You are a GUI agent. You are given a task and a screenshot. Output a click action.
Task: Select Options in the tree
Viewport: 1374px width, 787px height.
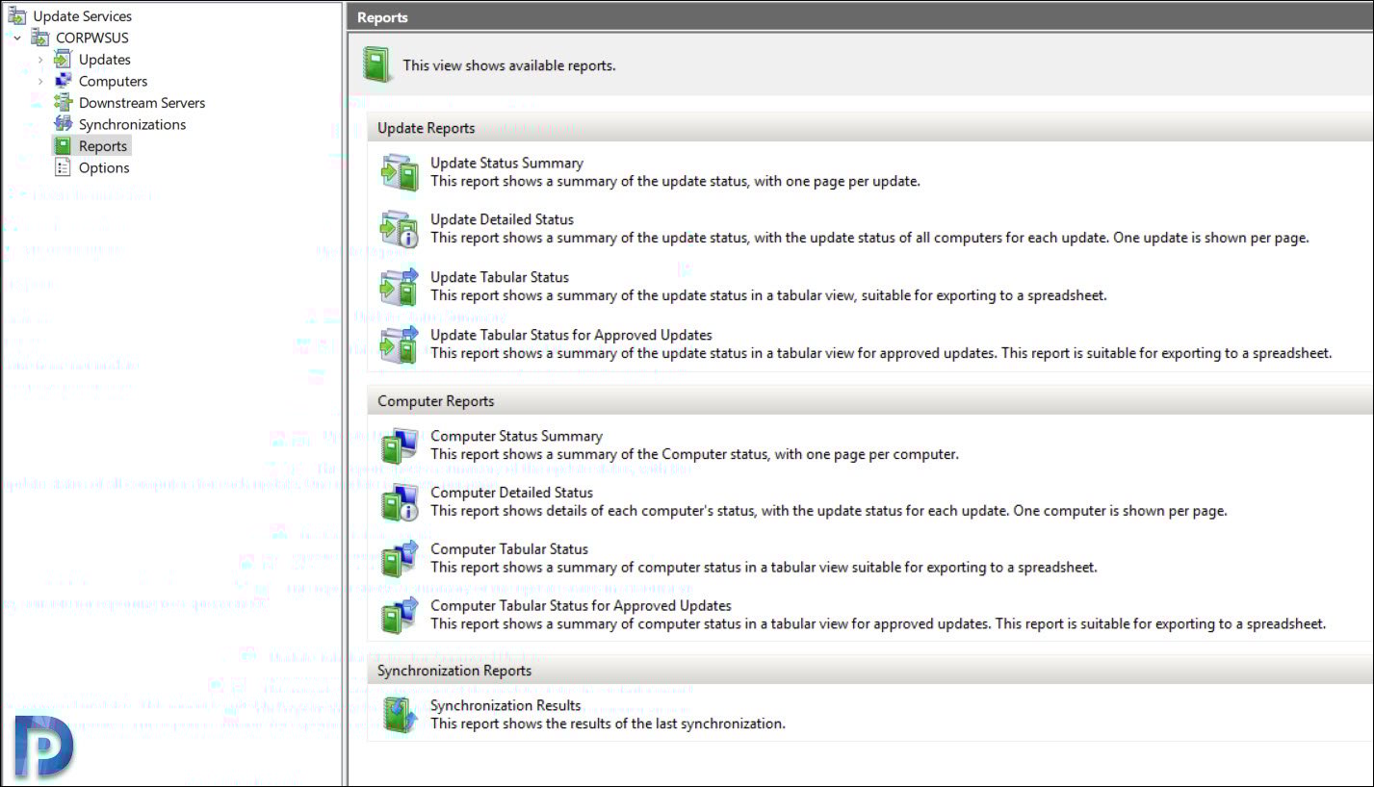pos(104,167)
